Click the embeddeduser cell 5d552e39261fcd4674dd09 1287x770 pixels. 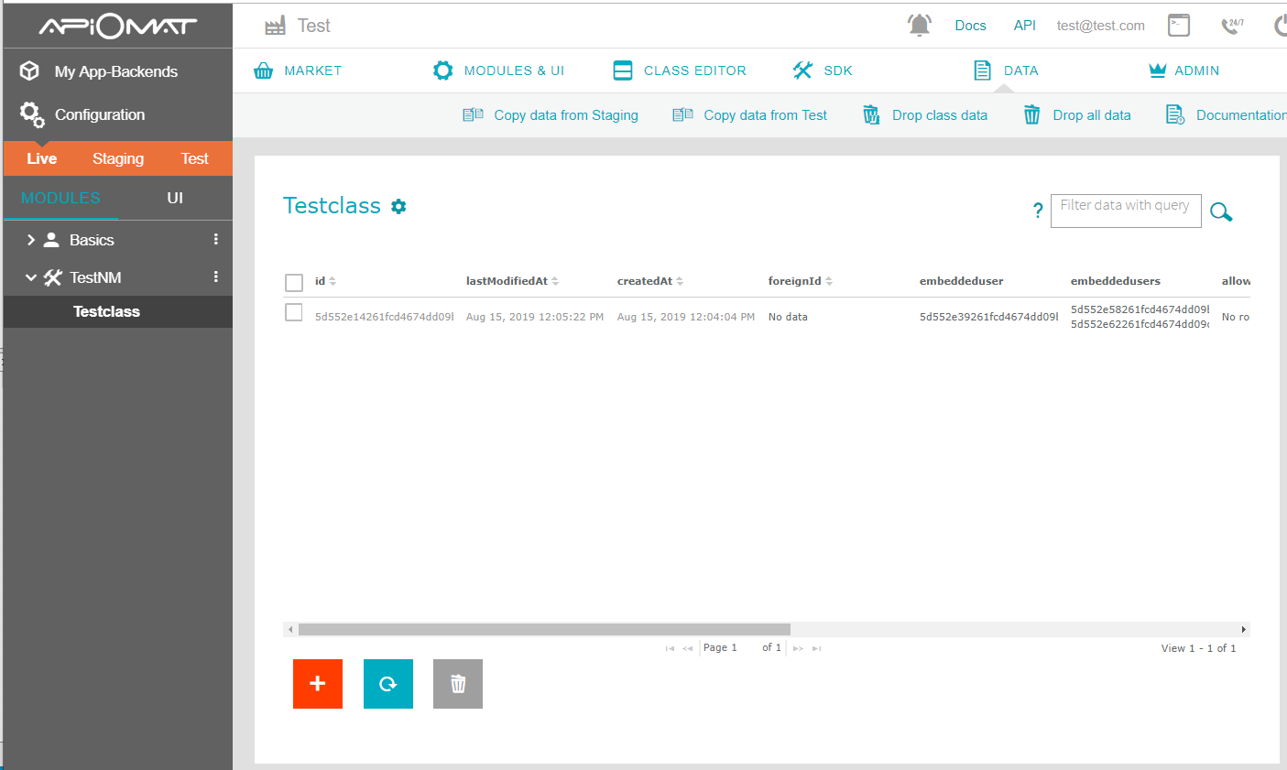(988, 317)
